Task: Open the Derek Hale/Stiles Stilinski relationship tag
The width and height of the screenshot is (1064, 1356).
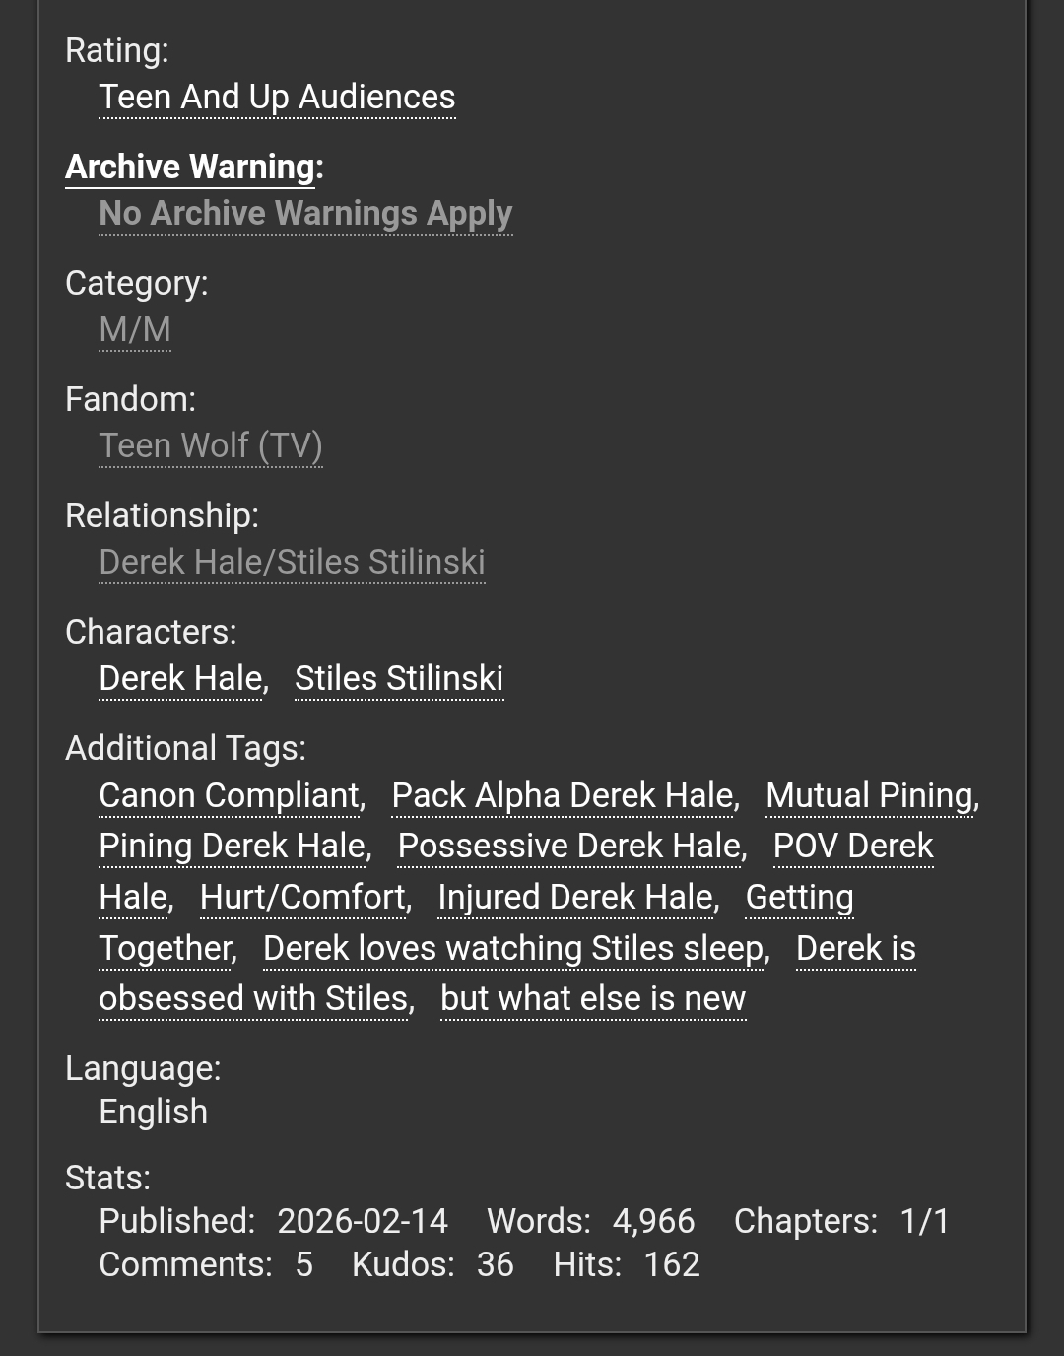Action: tap(292, 563)
